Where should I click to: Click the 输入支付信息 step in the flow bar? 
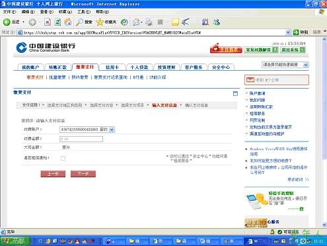click(x=164, y=105)
